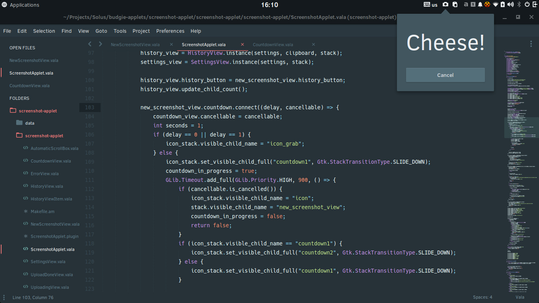This screenshot has width=539, height=303.
Task: Open UploadDoneView.vala in the sidebar
Action: coord(52,275)
